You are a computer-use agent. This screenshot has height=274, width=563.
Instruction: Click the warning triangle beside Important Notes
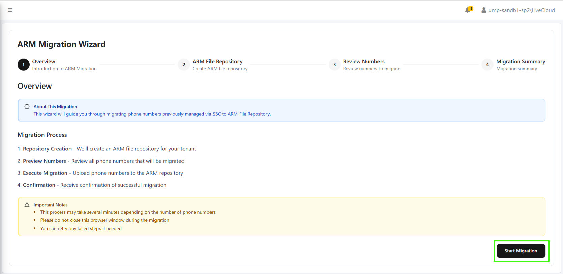point(27,205)
